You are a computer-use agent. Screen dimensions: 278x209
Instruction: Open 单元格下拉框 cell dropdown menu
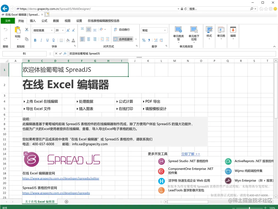click(x=194, y=34)
